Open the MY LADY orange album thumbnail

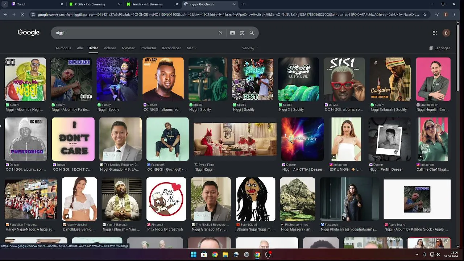click(x=163, y=79)
